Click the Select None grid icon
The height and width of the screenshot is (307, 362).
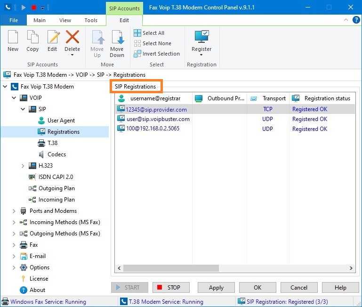137,43
